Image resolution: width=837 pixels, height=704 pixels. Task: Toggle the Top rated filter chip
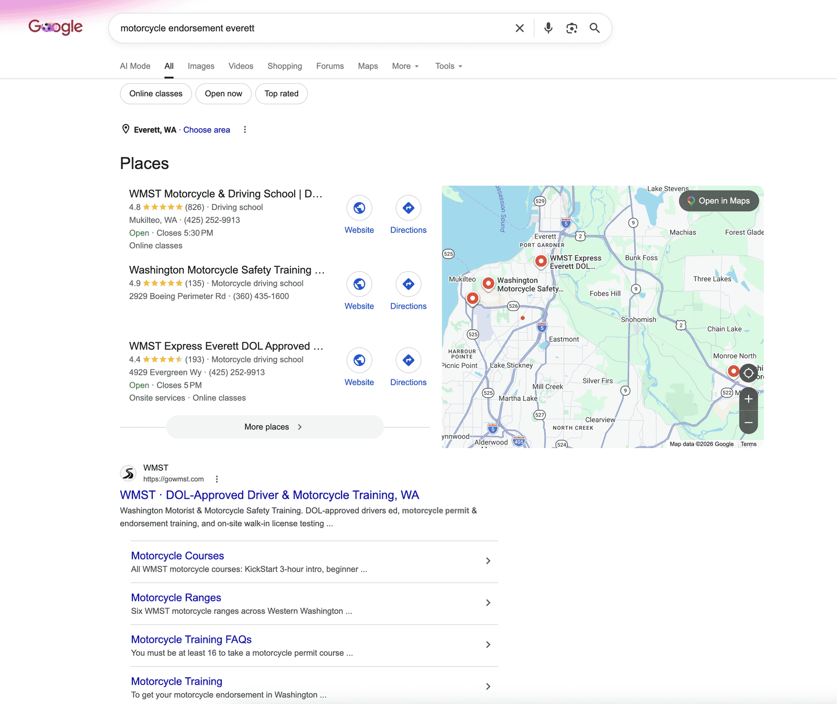(x=281, y=94)
